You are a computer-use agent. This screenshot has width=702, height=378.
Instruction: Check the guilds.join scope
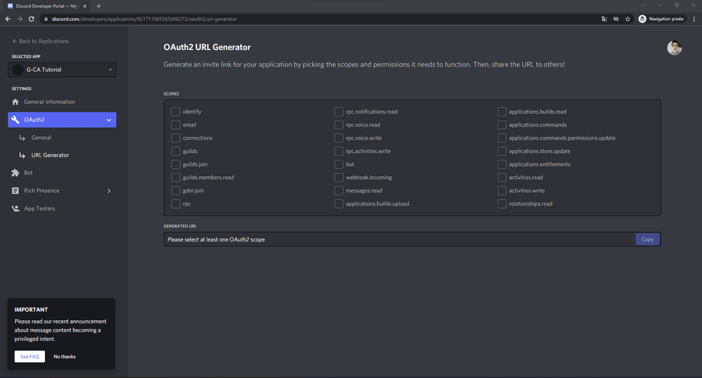pos(175,164)
